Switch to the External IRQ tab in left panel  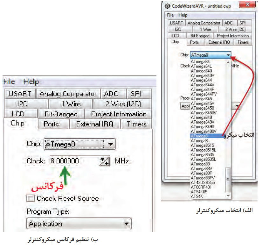[95, 124]
